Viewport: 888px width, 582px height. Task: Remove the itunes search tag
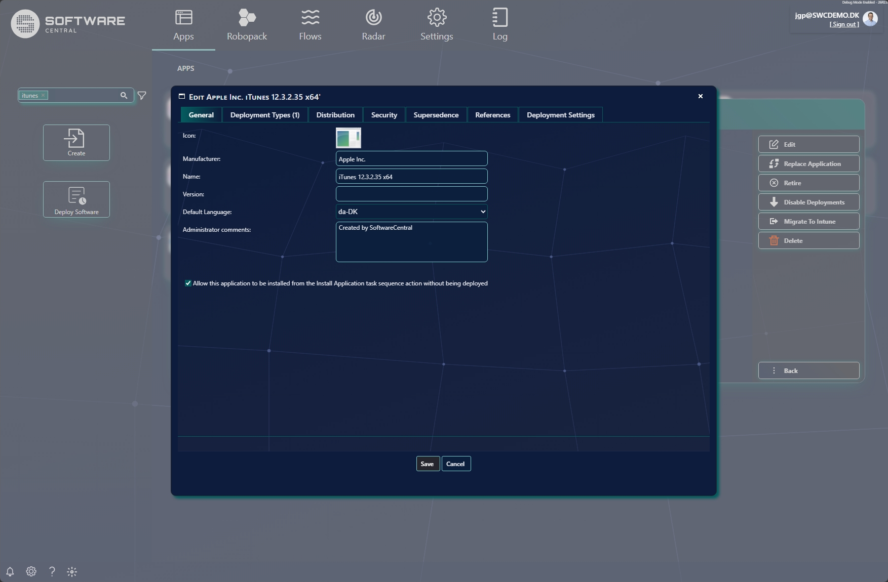(x=44, y=95)
